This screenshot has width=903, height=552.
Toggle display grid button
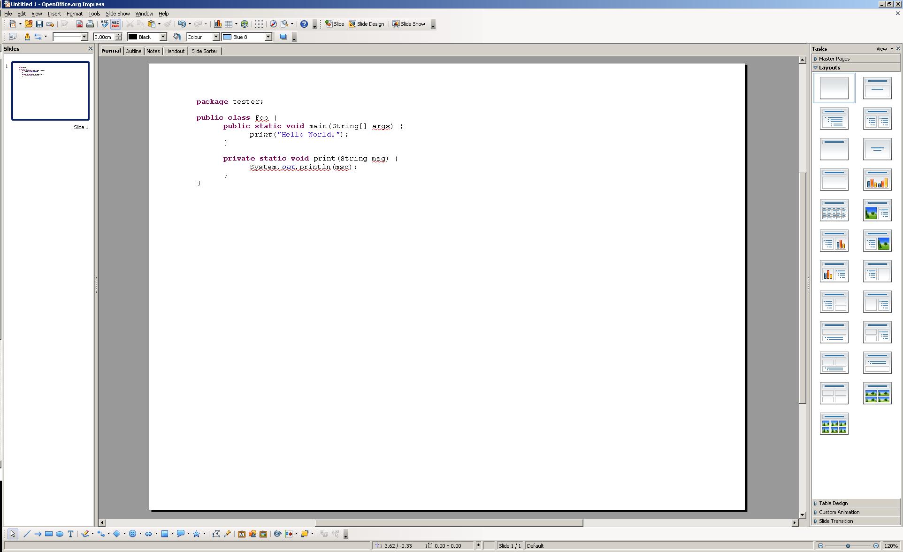click(259, 24)
